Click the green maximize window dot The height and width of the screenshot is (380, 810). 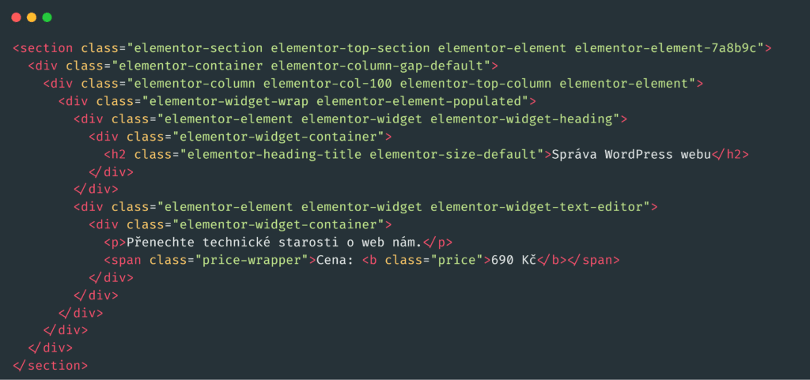tap(47, 17)
